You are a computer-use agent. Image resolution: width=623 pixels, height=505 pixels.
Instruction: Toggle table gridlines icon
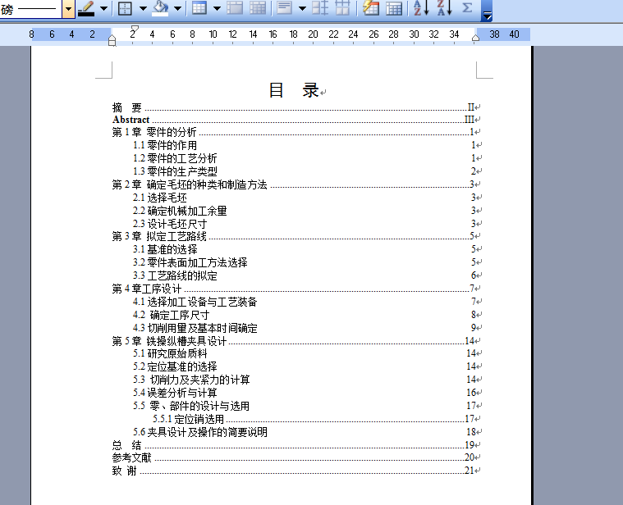click(x=394, y=8)
